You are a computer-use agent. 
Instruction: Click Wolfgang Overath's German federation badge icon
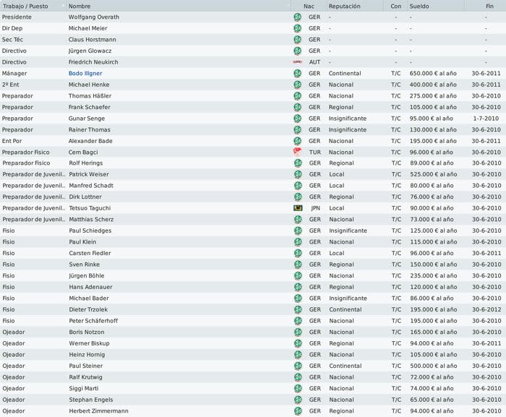pyautogui.click(x=298, y=17)
